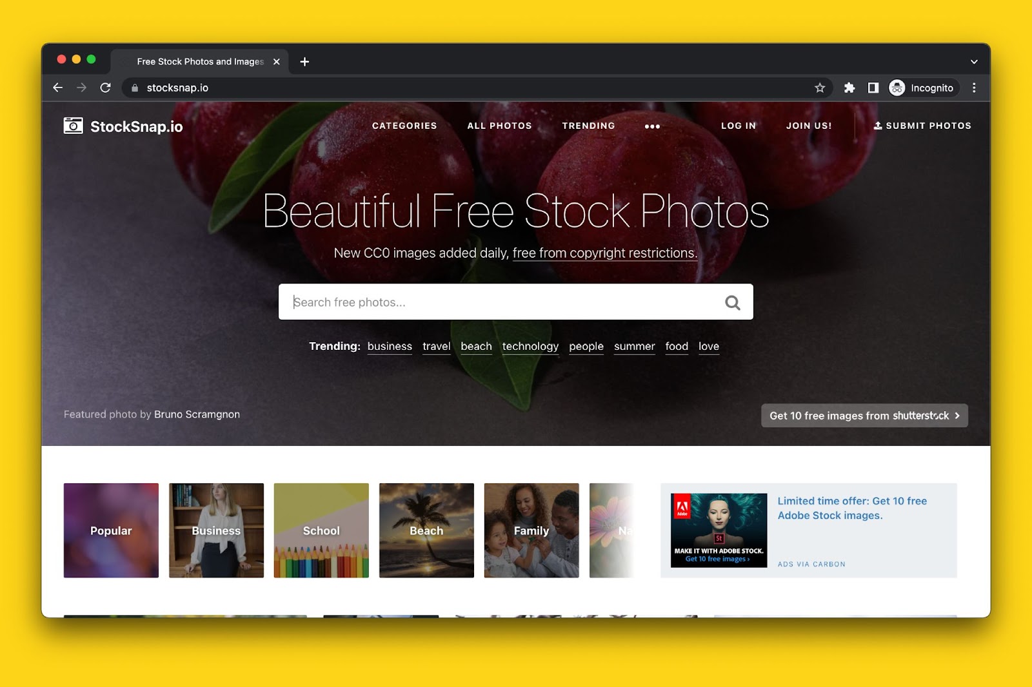Toggle the browser side panel icon

point(873,88)
